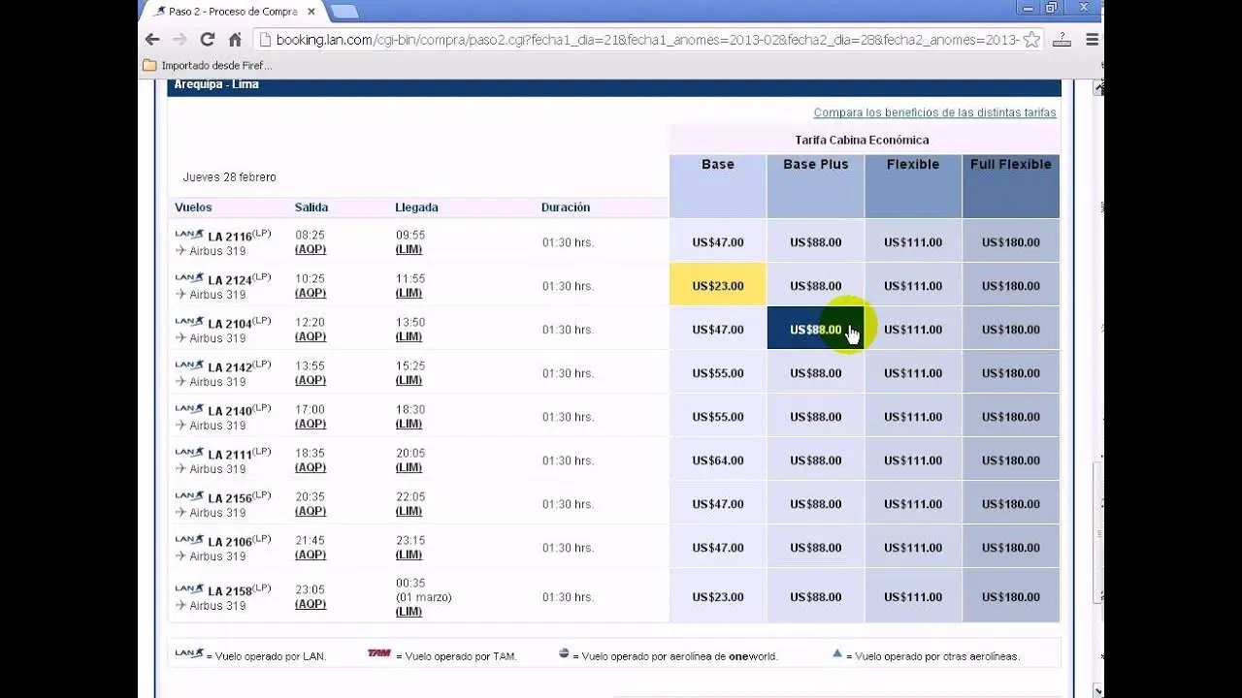Screen dimensions: 1242x698
Task: Open the Chrome menu icon
Action: [x=1093, y=40]
